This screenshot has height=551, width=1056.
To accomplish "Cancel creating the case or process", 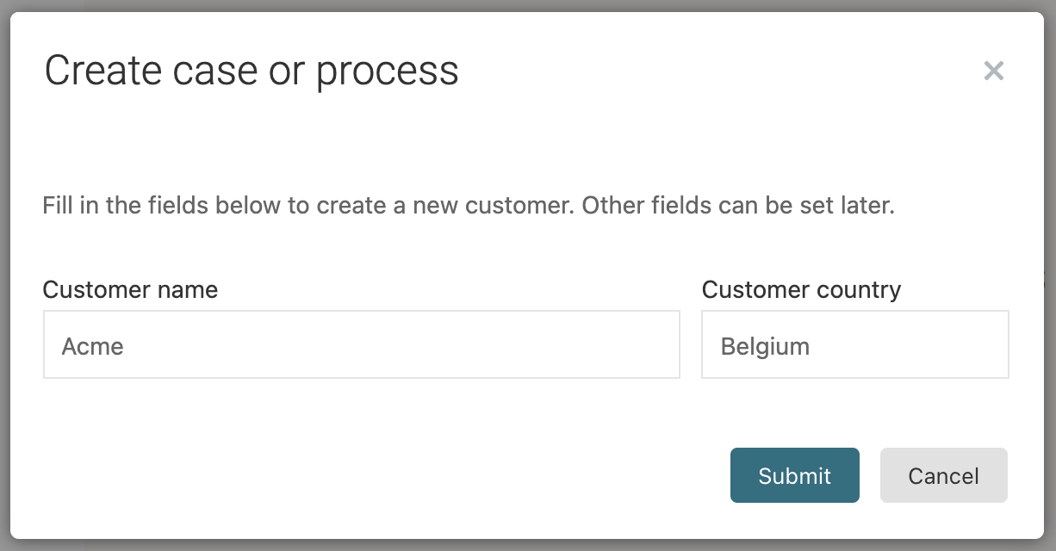I will (943, 475).
